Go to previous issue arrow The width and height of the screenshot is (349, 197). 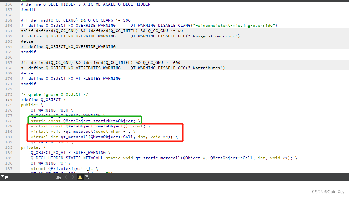pyautogui.click(x=66, y=177)
